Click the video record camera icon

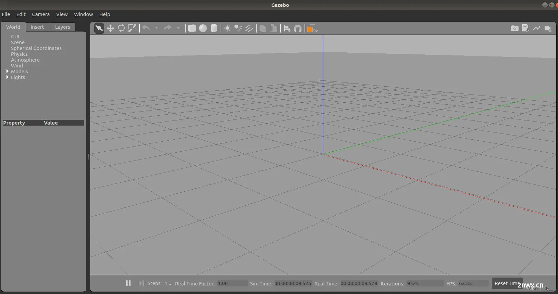click(548, 29)
